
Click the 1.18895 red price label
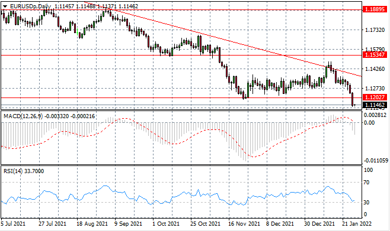pos(375,9)
